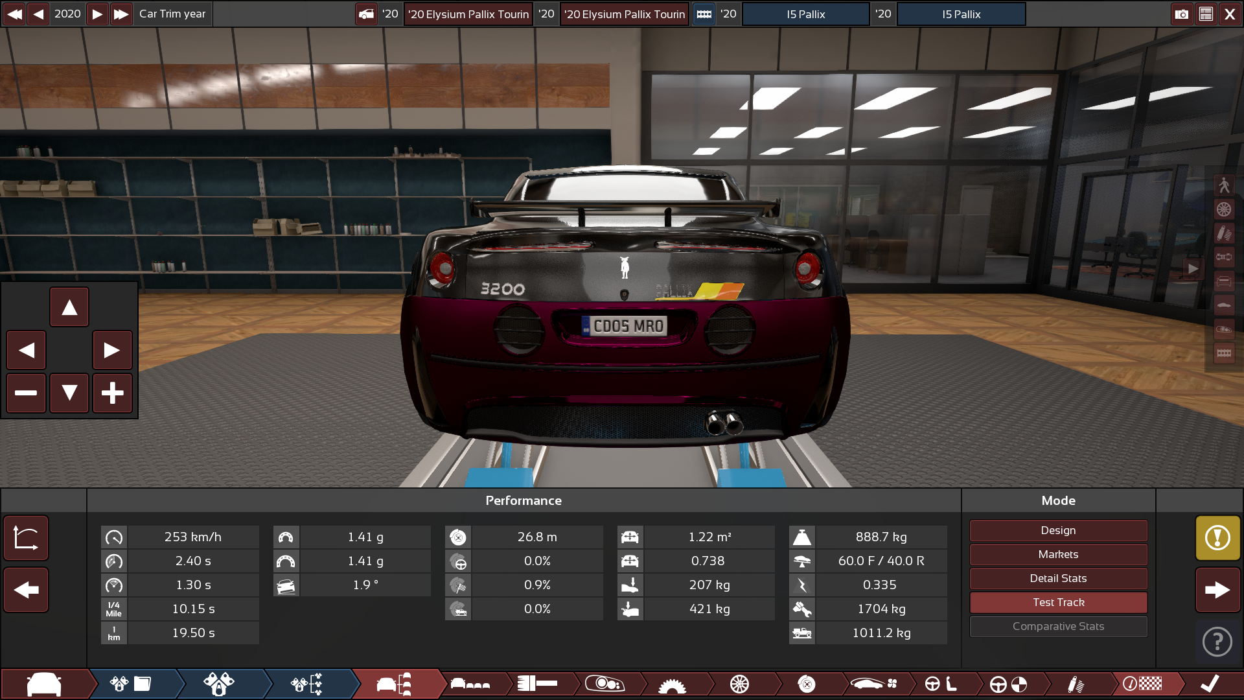Click the checkmark confirm button at bottom right
Screen dimensions: 1244x700
1209,682
